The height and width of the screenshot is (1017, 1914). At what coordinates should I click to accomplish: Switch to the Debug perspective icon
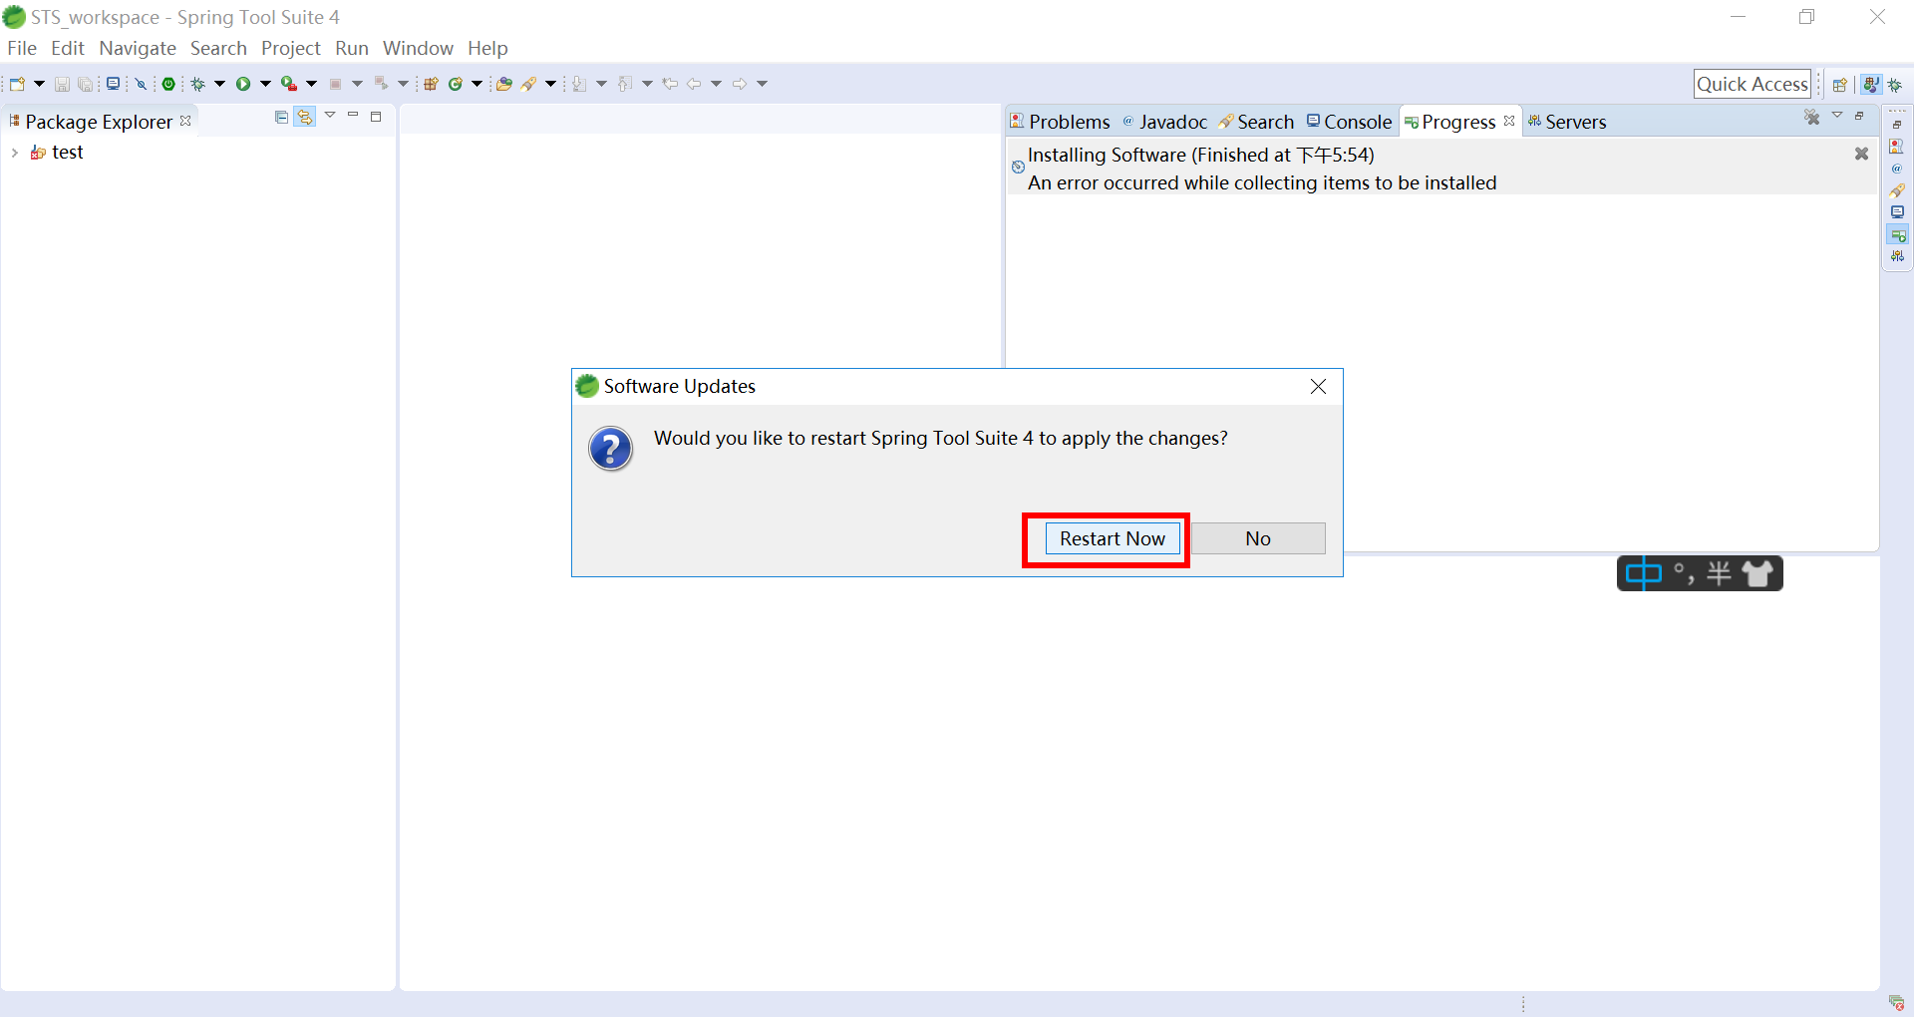click(1896, 85)
